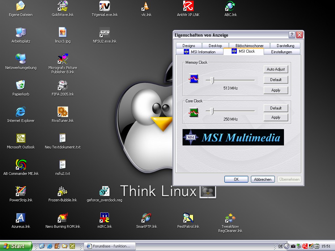The height and width of the screenshot is (251, 335).
Task: Switch to the Bildschirmschoner tab
Action: (249, 45)
